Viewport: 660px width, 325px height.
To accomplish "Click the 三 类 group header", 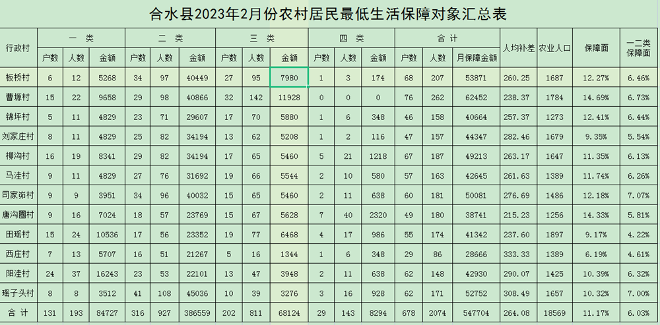I will point(262,39).
